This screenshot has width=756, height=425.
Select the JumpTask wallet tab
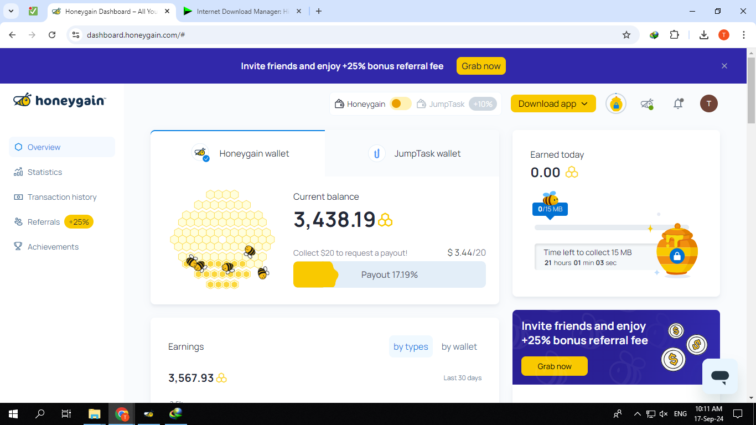click(412, 153)
